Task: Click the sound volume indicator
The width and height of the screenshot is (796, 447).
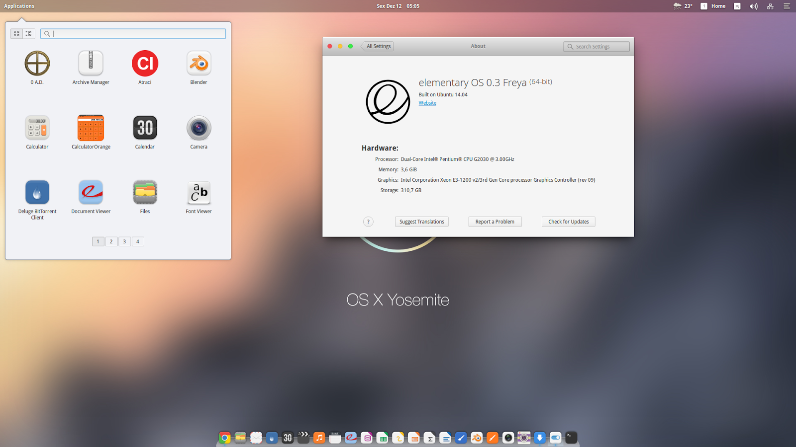Action: click(x=754, y=6)
